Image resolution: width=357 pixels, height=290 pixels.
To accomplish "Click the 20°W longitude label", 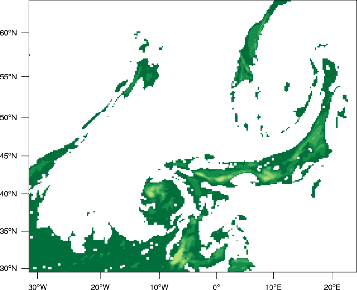I will [100, 287].
